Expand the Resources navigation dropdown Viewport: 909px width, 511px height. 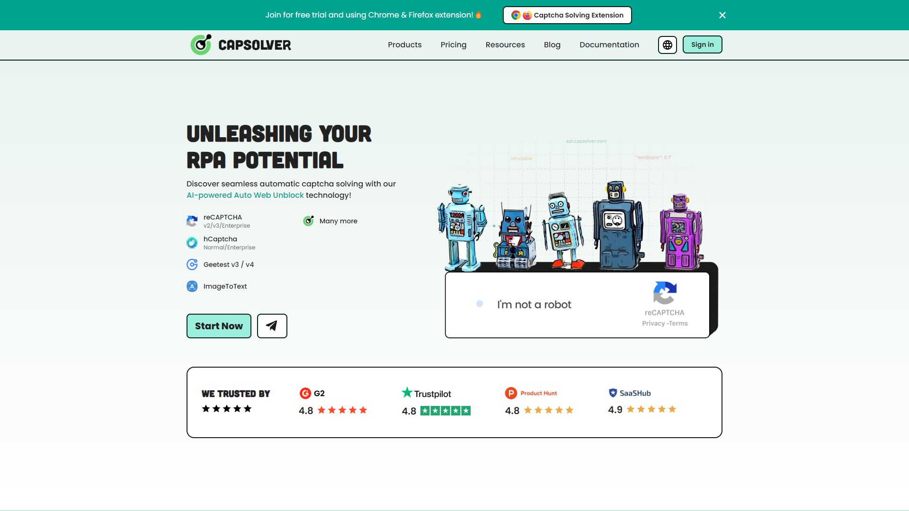505,44
